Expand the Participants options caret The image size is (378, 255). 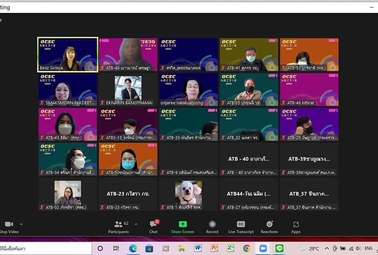click(136, 224)
